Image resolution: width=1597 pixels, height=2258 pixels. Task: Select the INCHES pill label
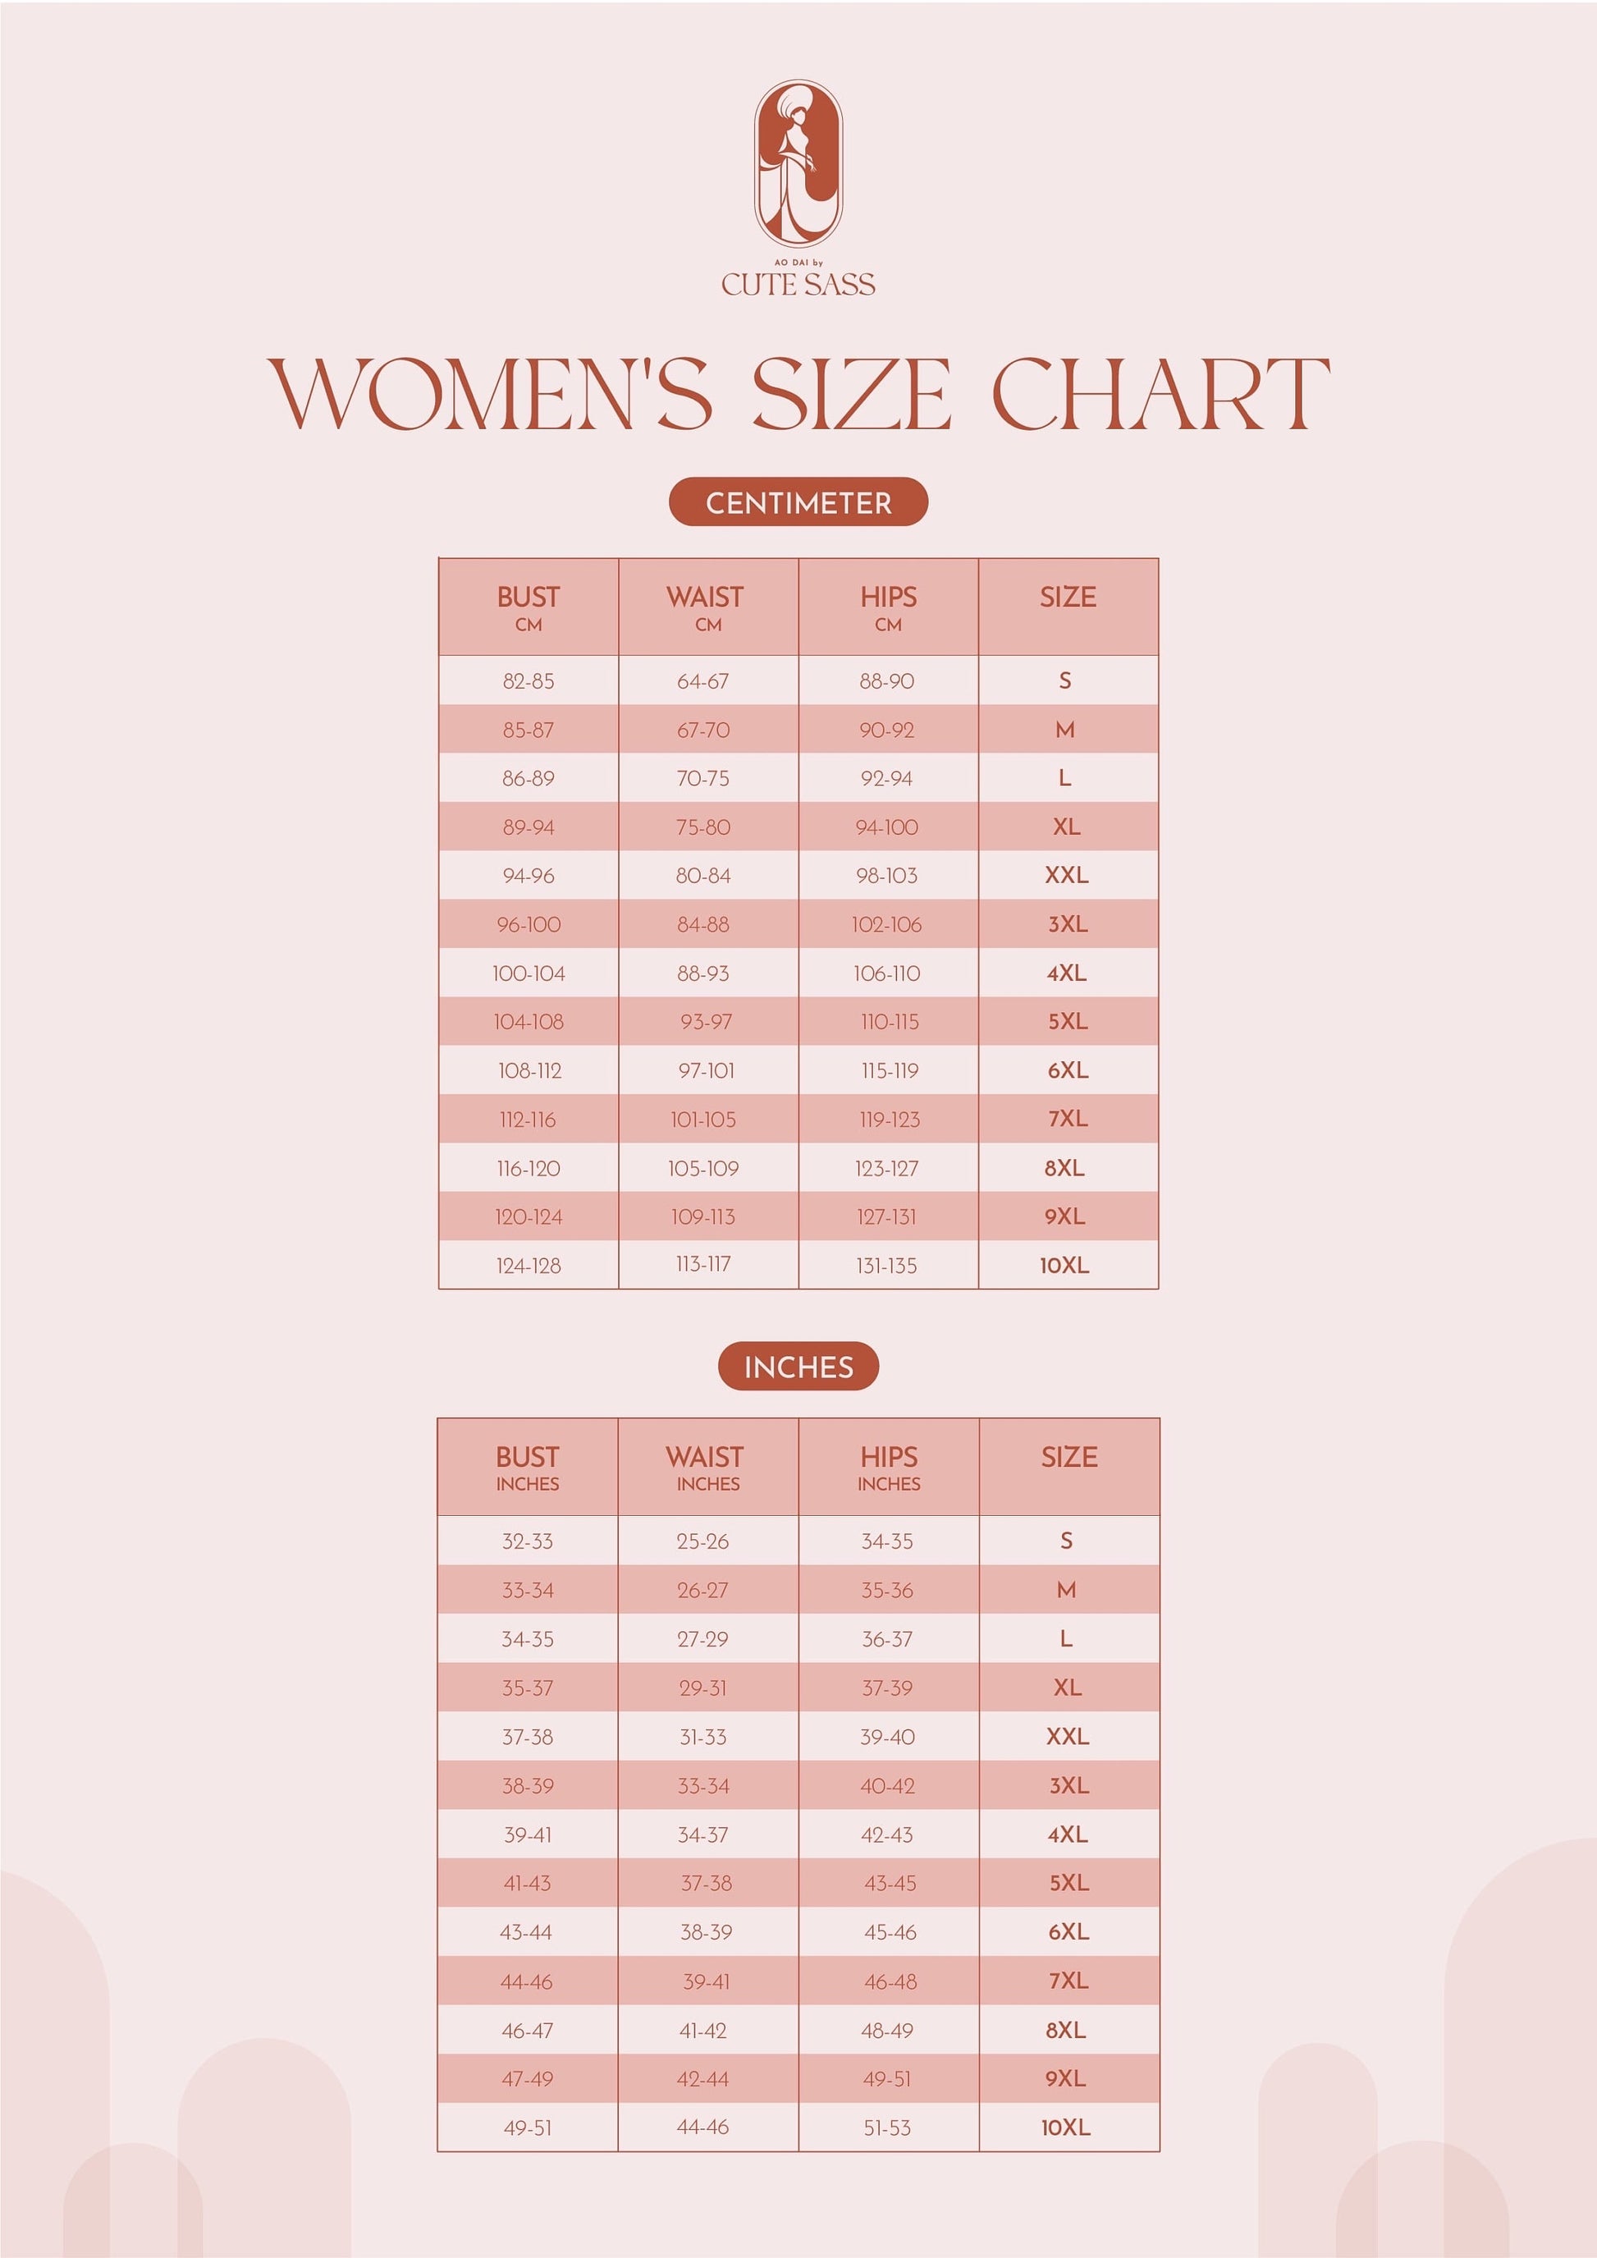[798, 1366]
